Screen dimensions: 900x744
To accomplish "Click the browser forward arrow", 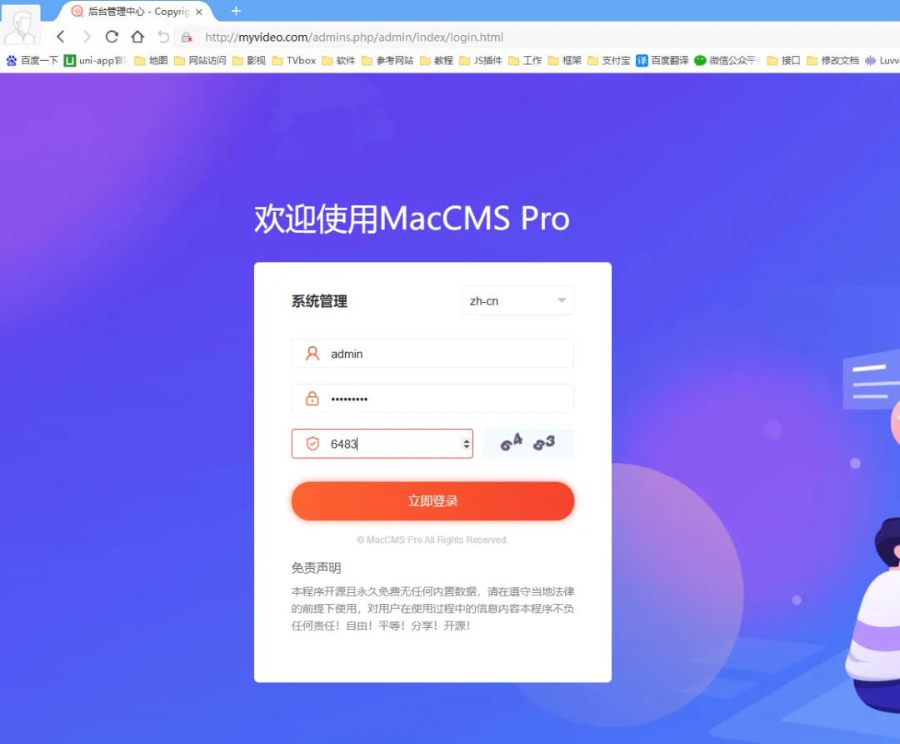I will click(x=87, y=37).
